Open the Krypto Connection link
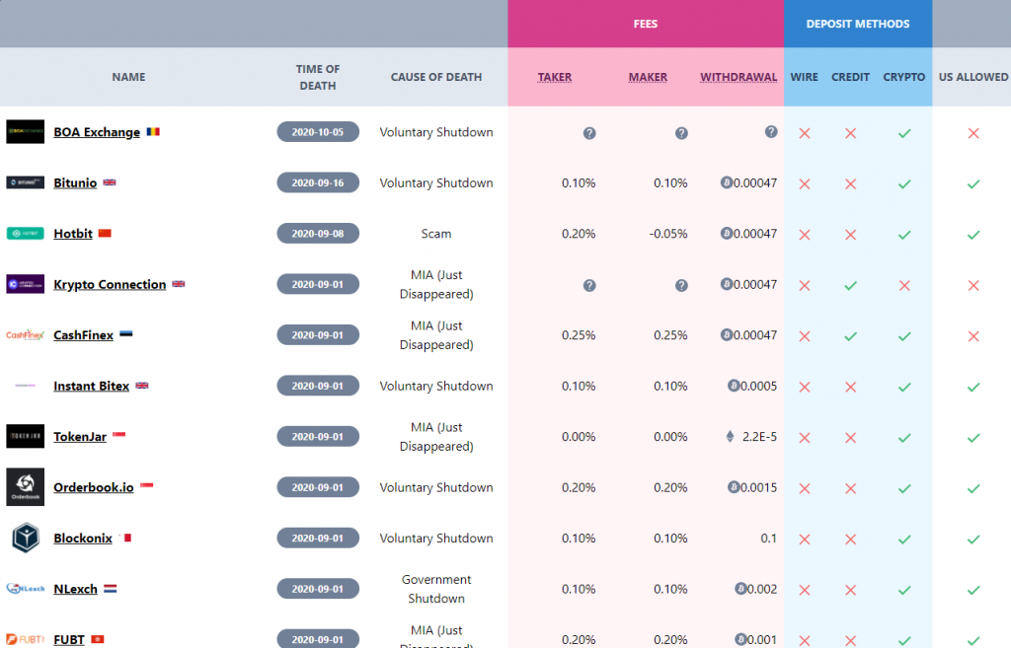1011x648 pixels. [110, 284]
